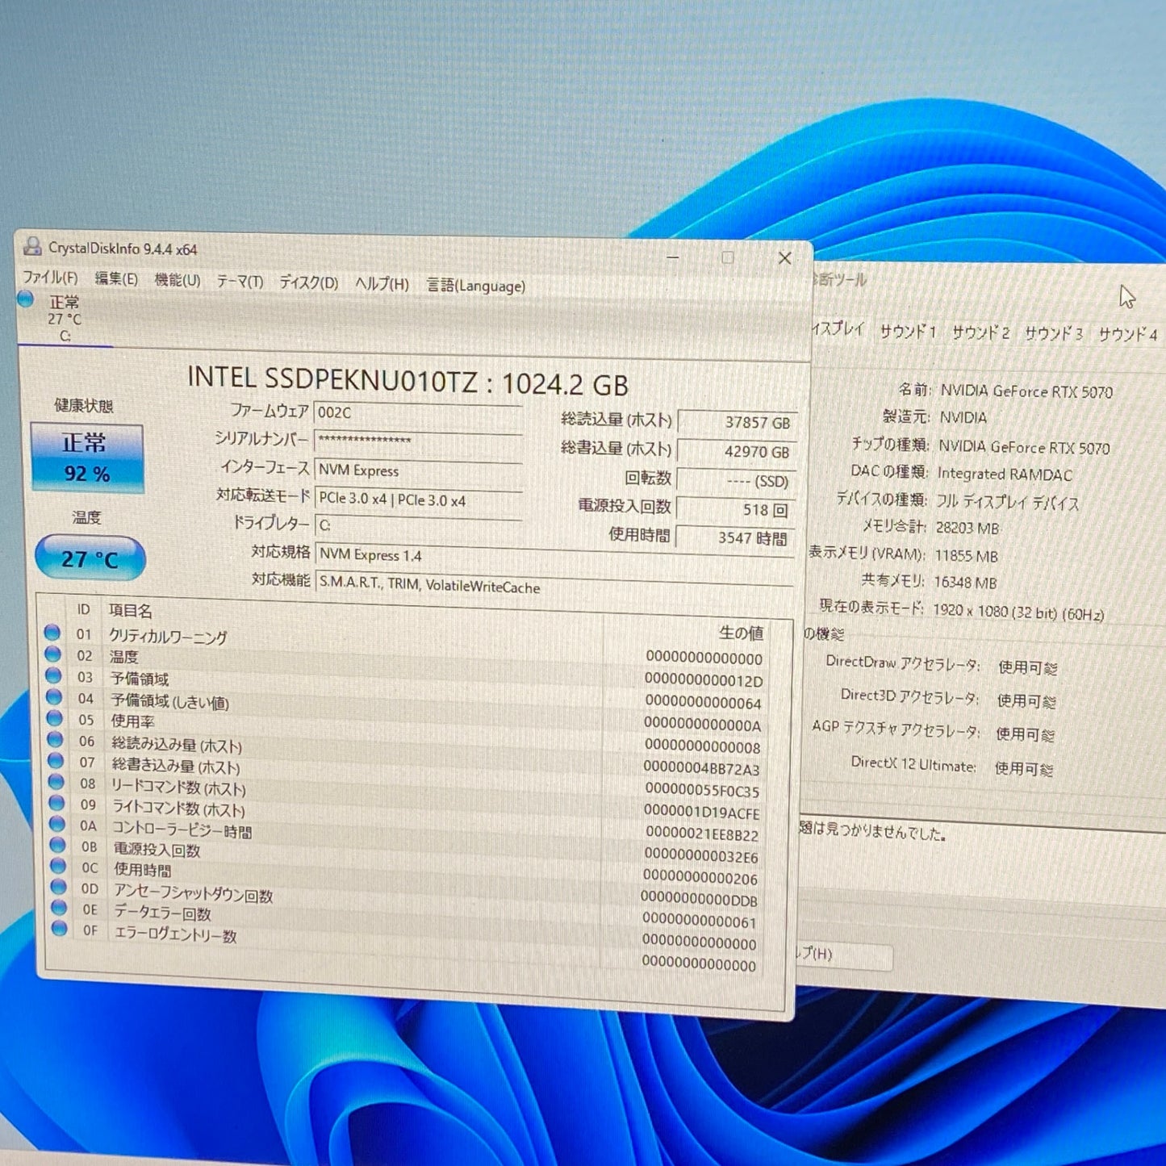
Task: Switch to サウンド 4 tab in DirectX window
Action: (1128, 334)
